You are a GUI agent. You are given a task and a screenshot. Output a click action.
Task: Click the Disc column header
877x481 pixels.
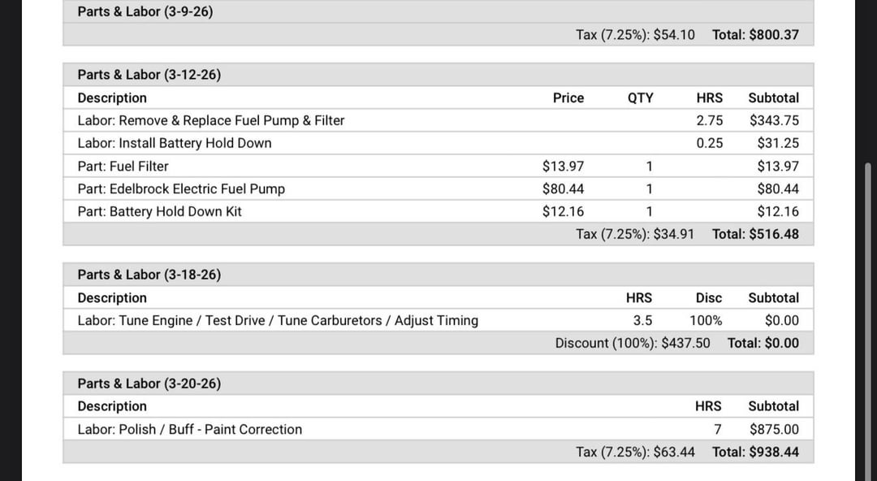point(708,298)
